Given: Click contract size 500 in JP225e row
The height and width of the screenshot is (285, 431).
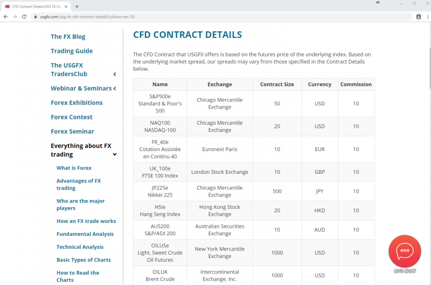Looking at the screenshot, I should click(x=277, y=192).
